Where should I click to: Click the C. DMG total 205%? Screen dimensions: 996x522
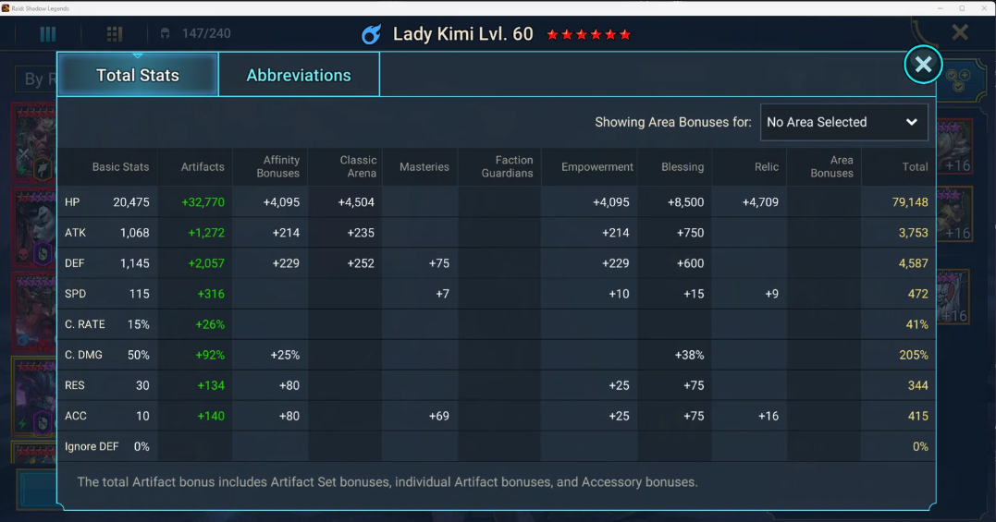[x=914, y=355]
